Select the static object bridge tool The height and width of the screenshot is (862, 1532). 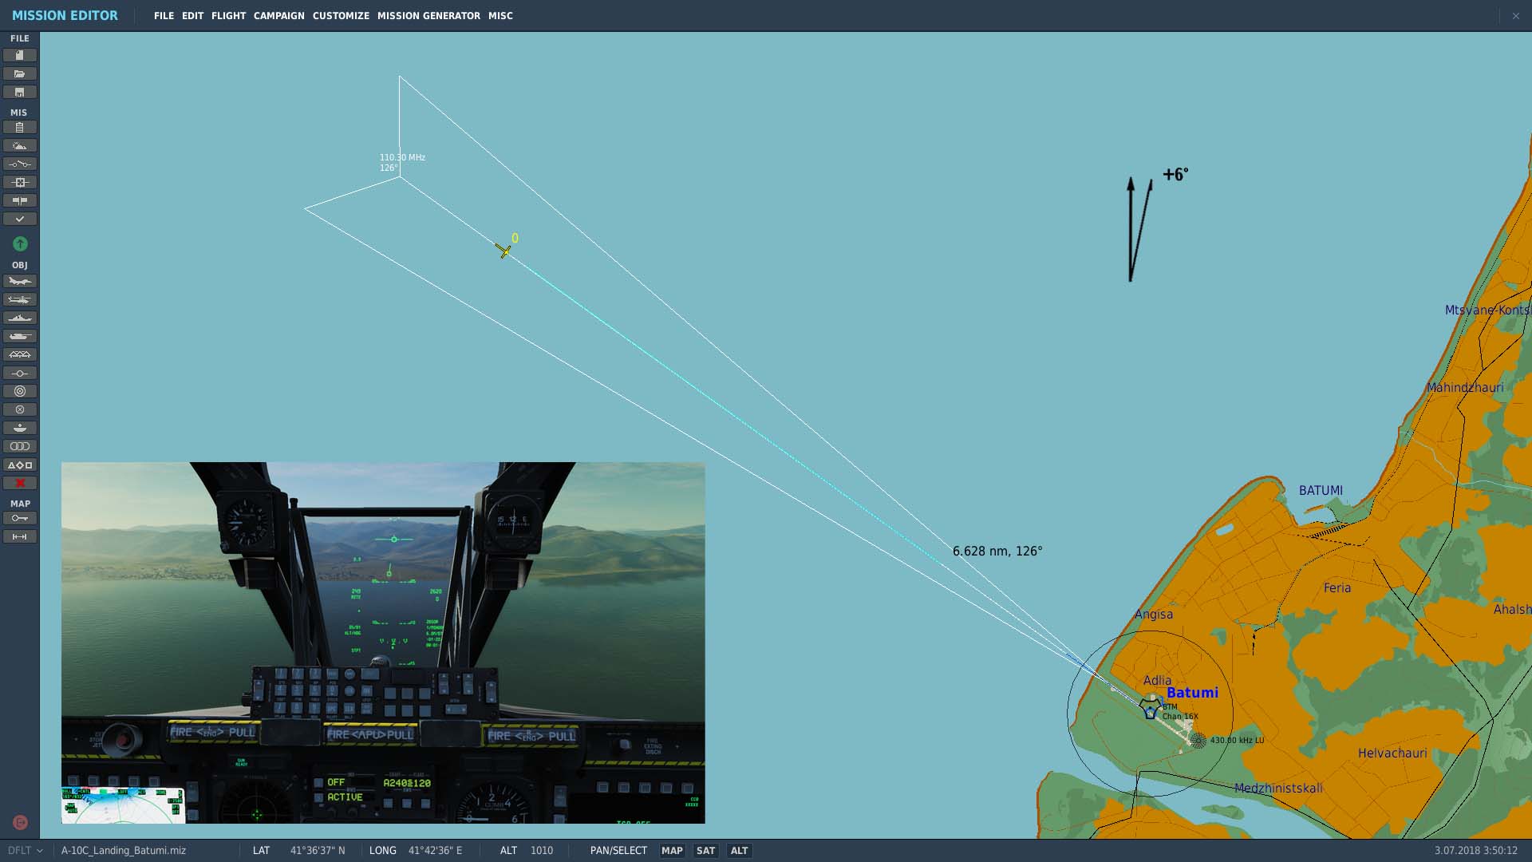coord(20,354)
